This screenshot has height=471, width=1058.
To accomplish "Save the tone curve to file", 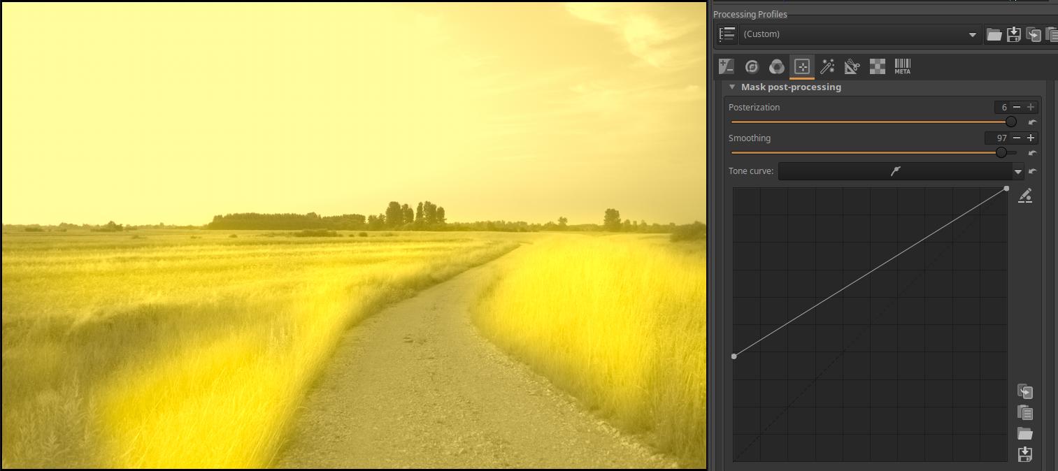I will tap(1025, 454).
